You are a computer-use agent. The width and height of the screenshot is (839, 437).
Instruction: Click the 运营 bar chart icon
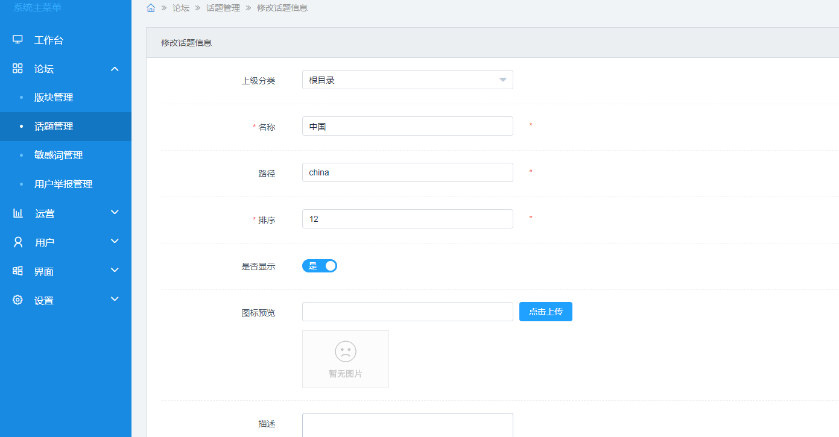click(x=17, y=213)
